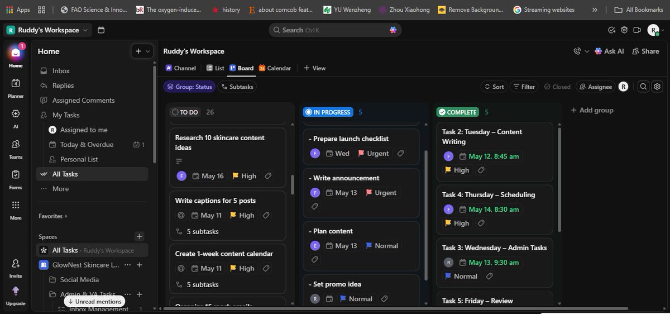Open Replies in the sidebar
The width and height of the screenshot is (670, 314).
[63, 85]
